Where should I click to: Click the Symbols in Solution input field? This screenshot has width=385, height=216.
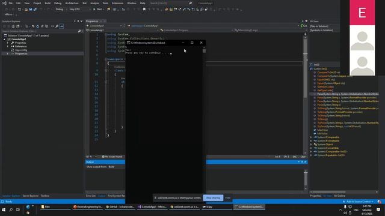[325, 31]
